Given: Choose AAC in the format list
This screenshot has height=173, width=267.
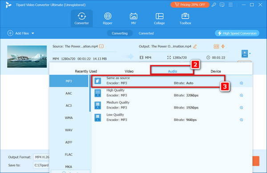Looking at the screenshot, I should click(x=69, y=93).
